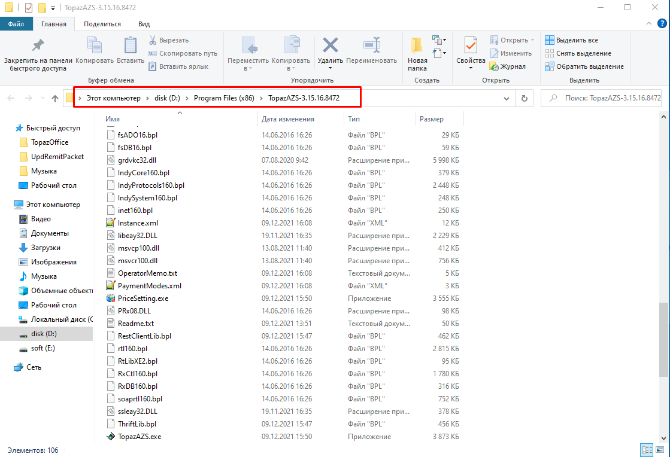Click the Вставить paste icon
This screenshot has width=670, height=457.
click(131, 45)
